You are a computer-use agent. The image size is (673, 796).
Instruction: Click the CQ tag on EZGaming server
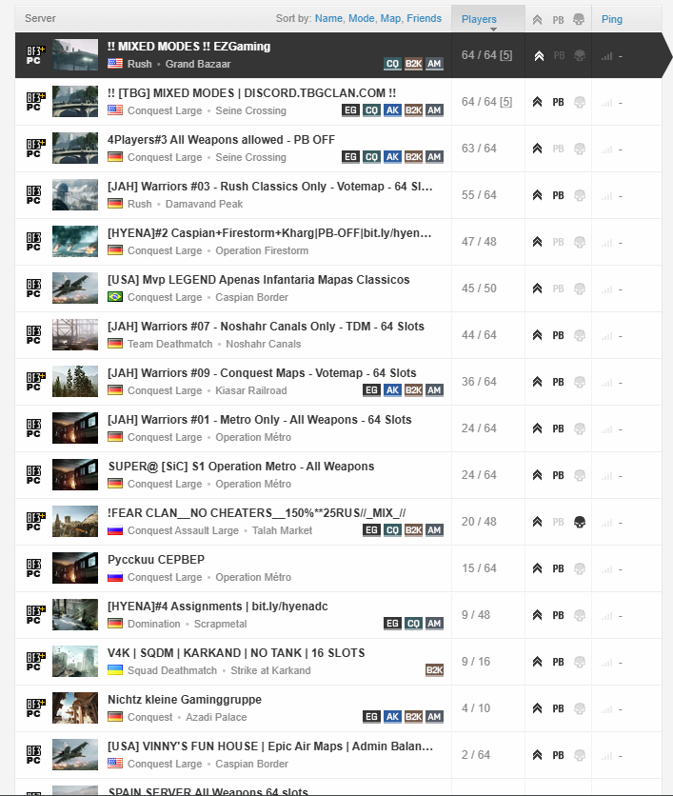tap(392, 64)
